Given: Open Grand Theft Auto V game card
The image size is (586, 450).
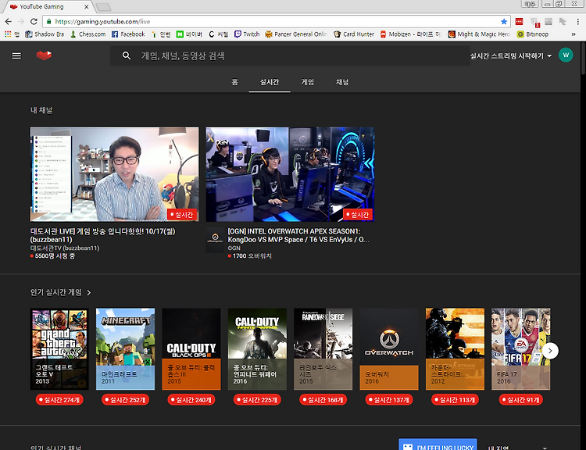Looking at the screenshot, I should click(x=59, y=348).
